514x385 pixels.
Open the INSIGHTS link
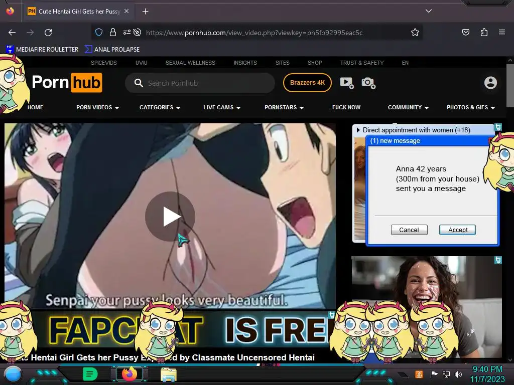pyautogui.click(x=245, y=63)
